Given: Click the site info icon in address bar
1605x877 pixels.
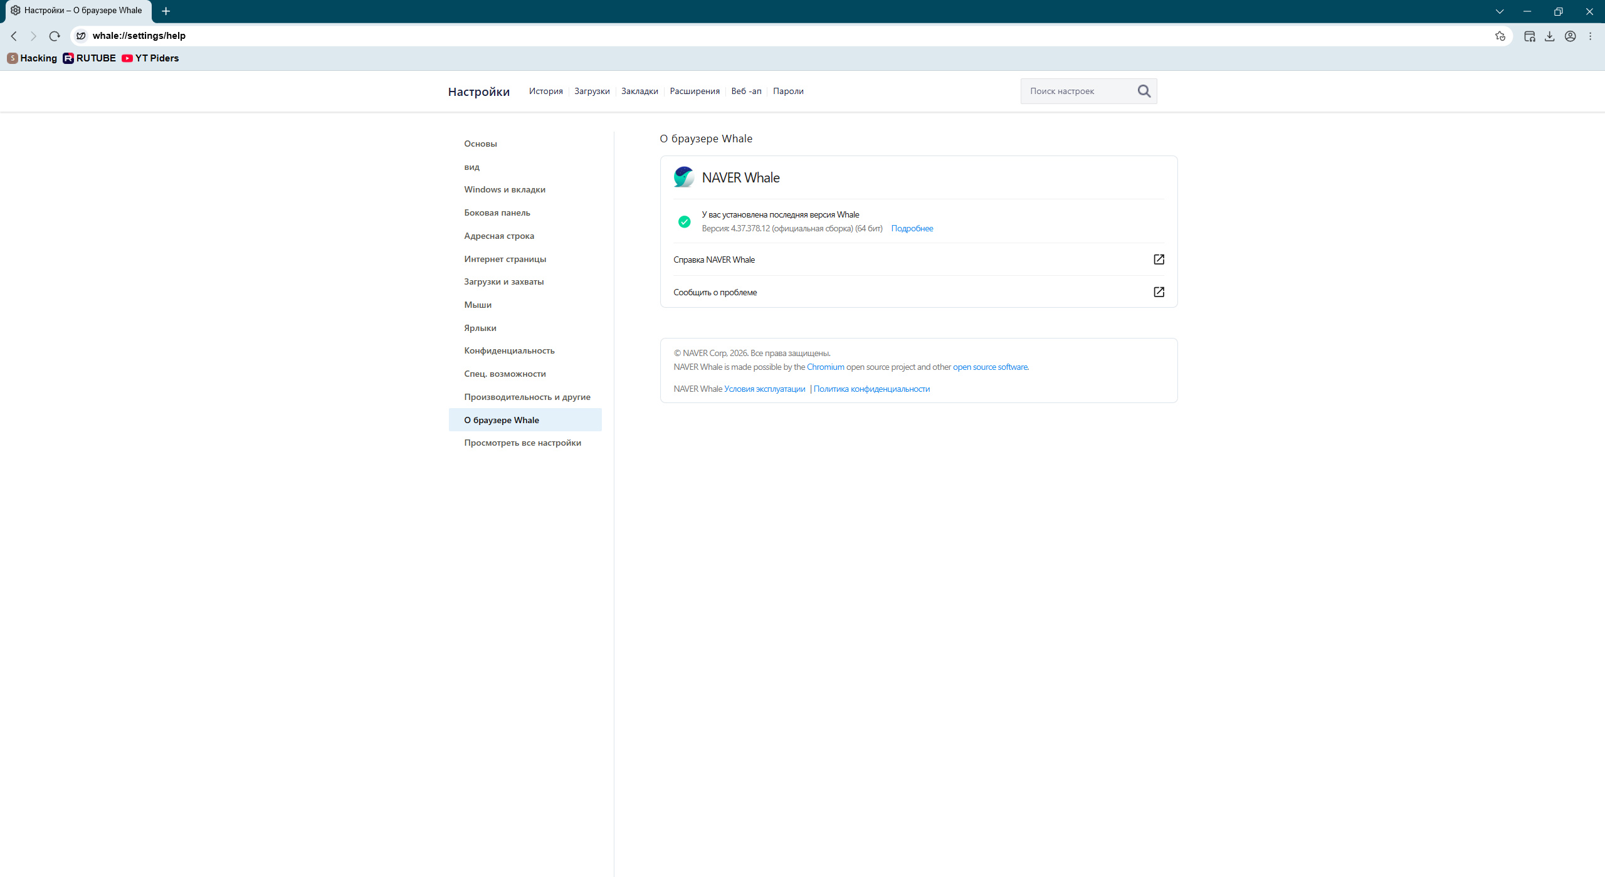Looking at the screenshot, I should tap(81, 36).
